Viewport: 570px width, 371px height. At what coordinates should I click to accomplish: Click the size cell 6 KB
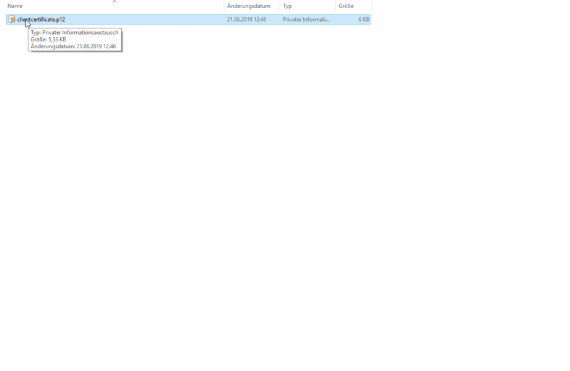[363, 20]
